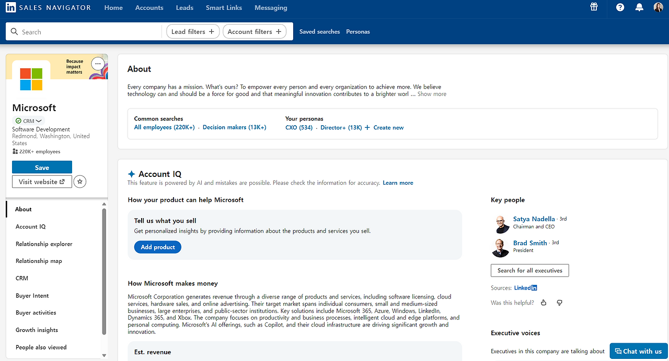669x361 pixels.
Task: Expand the Lead filters panel
Action: [192, 31]
